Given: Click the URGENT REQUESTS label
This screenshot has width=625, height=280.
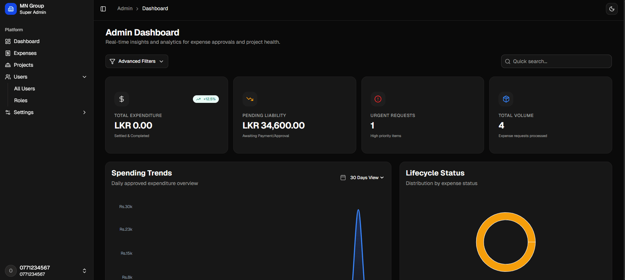Looking at the screenshot, I should (x=393, y=116).
